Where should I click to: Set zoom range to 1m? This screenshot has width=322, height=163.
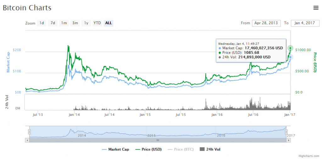pos(64,23)
